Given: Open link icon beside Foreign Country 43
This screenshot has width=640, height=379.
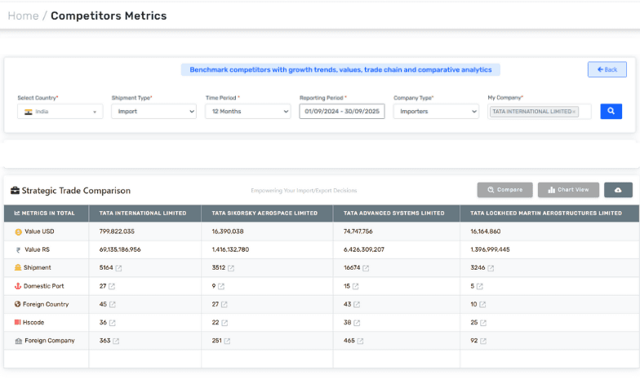Looking at the screenshot, I should click(357, 305).
